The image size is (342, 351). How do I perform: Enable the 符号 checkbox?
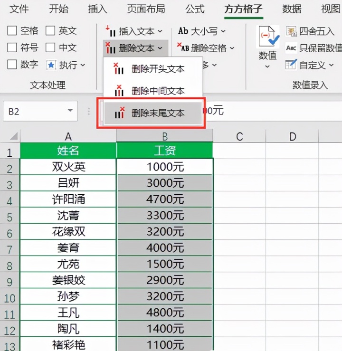[12, 47]
